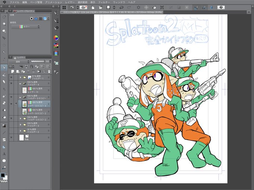This screenshot has height=190, width=254.
Task: Create a new document from command bar
Action: pyautogui.click(x=93, y=7)
